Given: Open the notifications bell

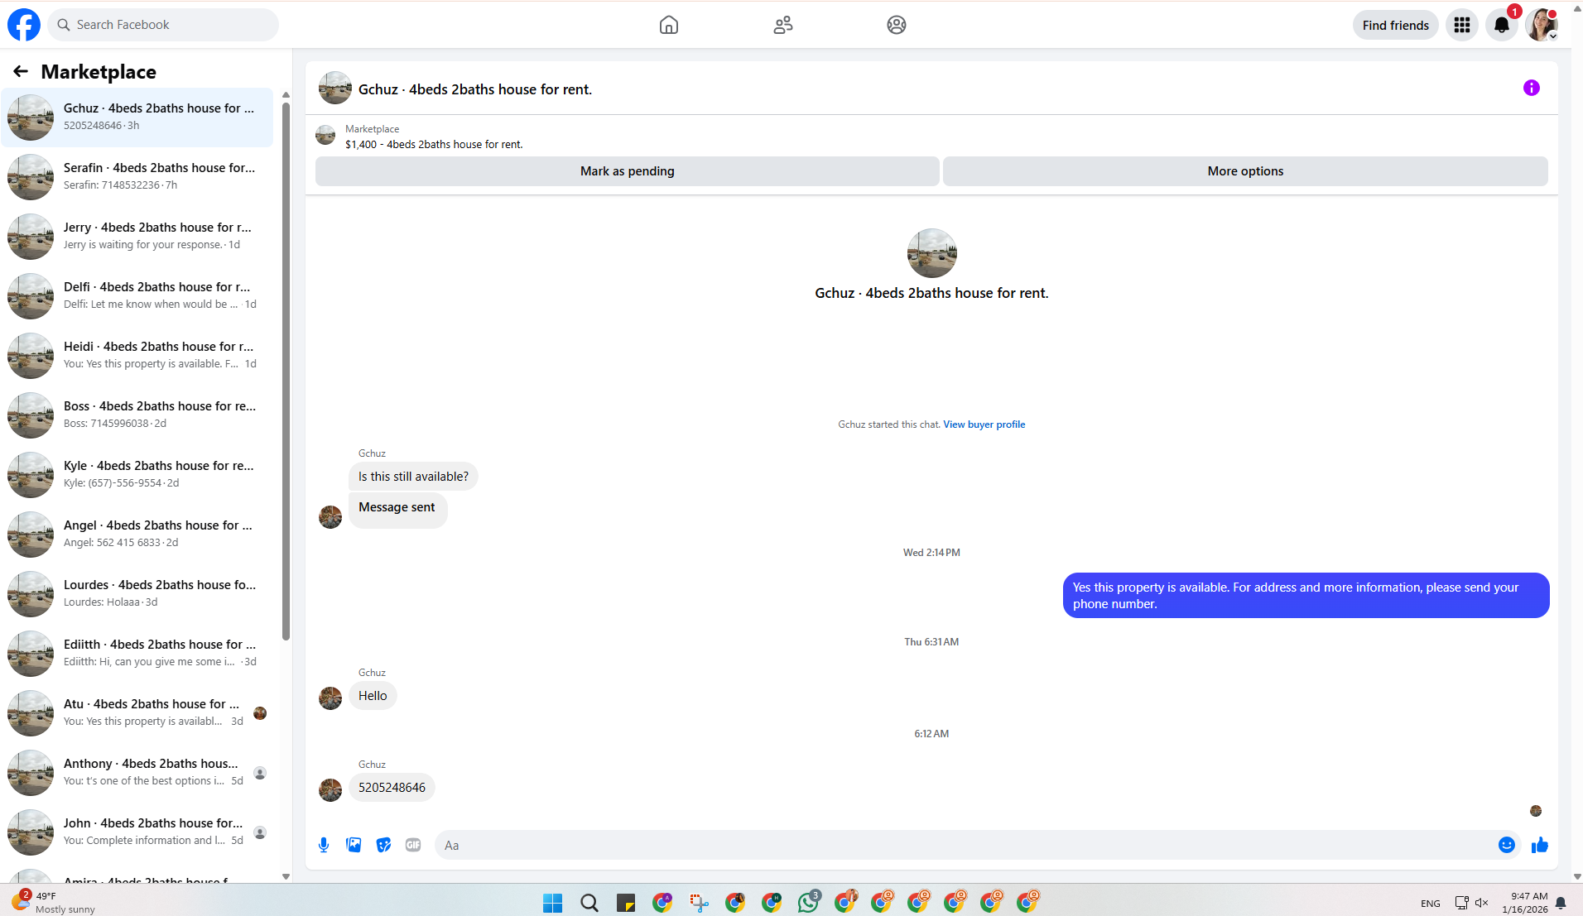Looking at the screenshot, I should [x=1502, y=25].
